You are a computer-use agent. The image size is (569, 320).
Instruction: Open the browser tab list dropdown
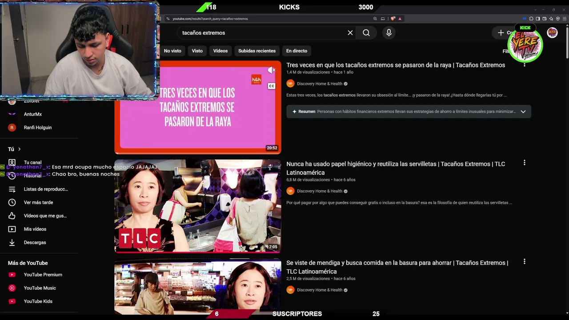535,9
